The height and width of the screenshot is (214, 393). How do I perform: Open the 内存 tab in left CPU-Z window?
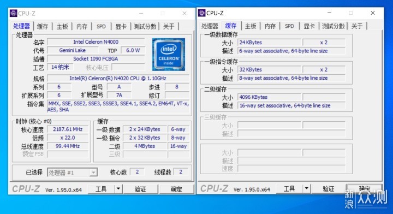(x=82, y=26)
